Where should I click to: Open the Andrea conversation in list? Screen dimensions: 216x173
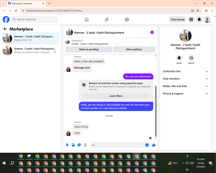(30, 50)
